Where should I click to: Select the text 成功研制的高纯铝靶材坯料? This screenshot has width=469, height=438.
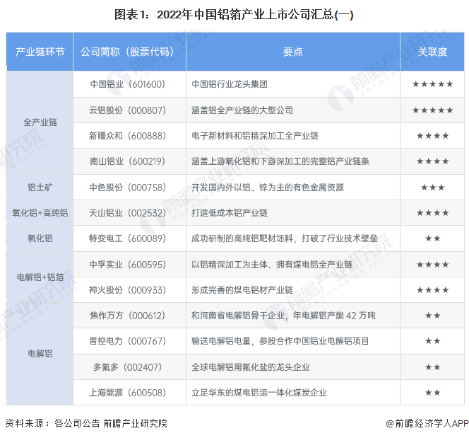[x=242, y=238]
